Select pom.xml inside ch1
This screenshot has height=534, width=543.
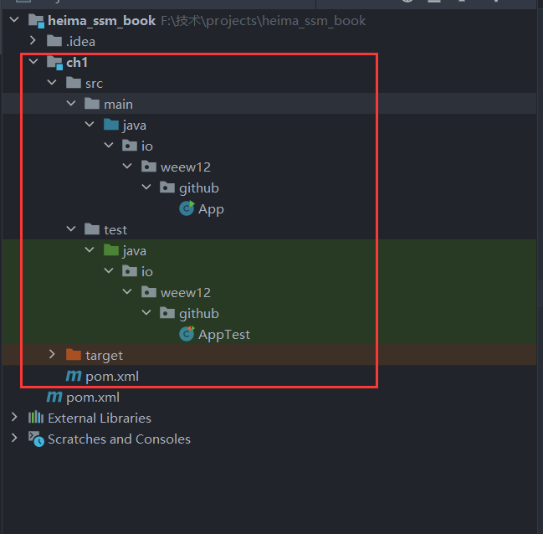pyautogui.click(x=112, y=377)
